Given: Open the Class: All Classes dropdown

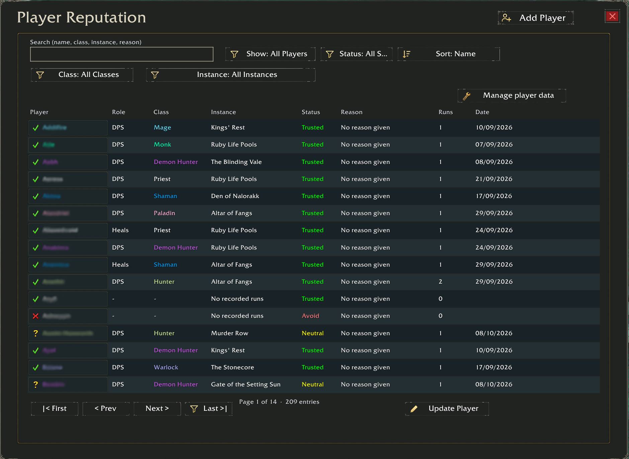Looking at the screenshot, I should pyautogui.click(x=82, y=75).
